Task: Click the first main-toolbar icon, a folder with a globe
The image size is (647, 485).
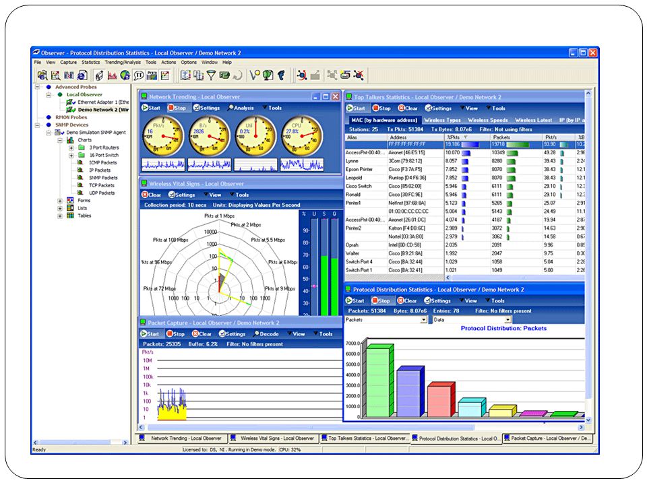Action: point(42,75)
